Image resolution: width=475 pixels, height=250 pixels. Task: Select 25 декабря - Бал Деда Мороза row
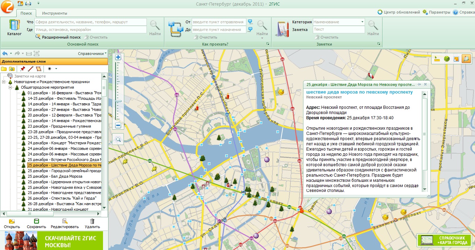[x=55, y=176]
